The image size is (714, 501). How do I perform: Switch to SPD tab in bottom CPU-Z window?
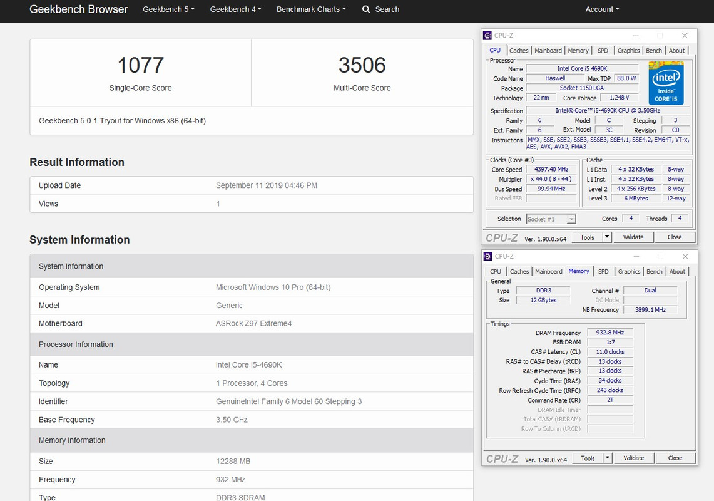click(x=603, y=271)
